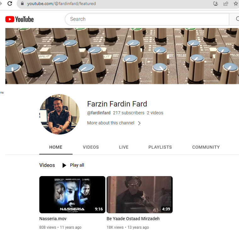Switch to the HOME tab
239x235 pixels.
[x=56, y=147]
